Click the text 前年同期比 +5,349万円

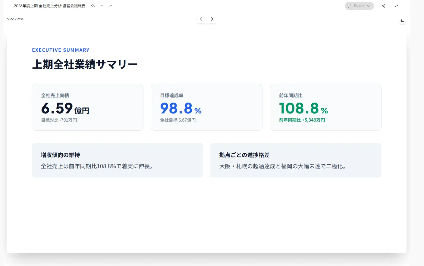tap(302, 120)
